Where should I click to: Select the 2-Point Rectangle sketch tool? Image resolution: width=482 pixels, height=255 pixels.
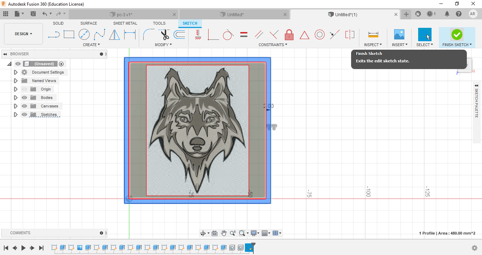tap(69, 35)
